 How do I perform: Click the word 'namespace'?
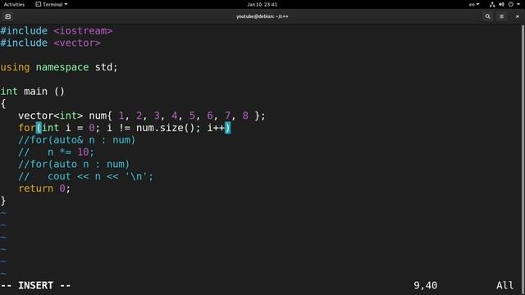click(x=62, y=67)
